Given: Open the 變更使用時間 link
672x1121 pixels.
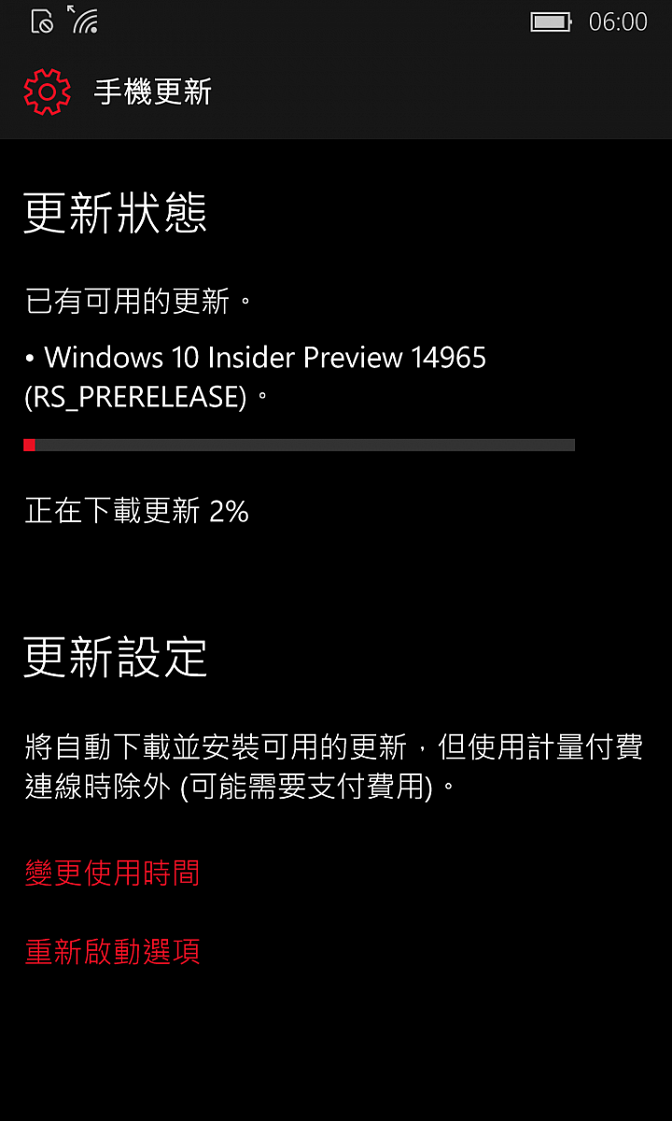Looking at the screenshot, I should (x=112, y=873).
